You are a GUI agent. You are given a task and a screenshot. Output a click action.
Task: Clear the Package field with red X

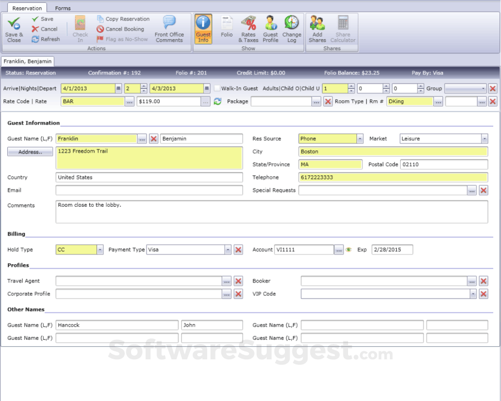click(328, 102)
